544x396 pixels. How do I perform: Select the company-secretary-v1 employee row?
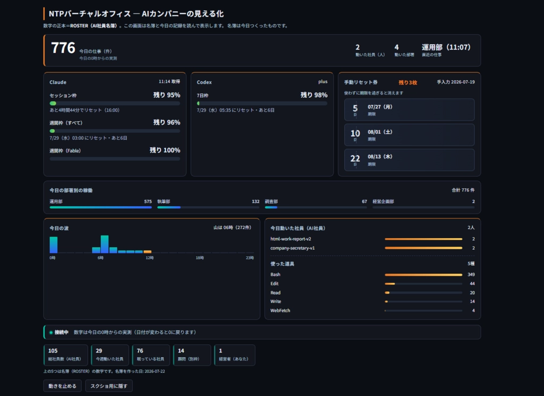tap(372, 248)
